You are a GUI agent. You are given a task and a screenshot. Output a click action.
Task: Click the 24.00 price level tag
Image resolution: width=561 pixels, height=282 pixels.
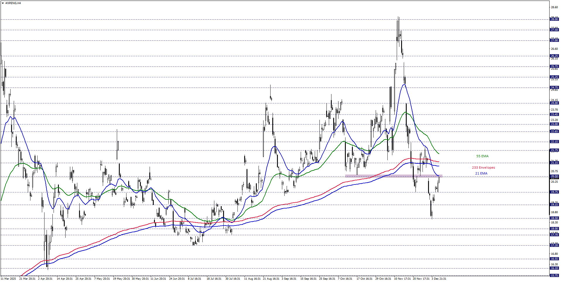click(x=554, y=103)
